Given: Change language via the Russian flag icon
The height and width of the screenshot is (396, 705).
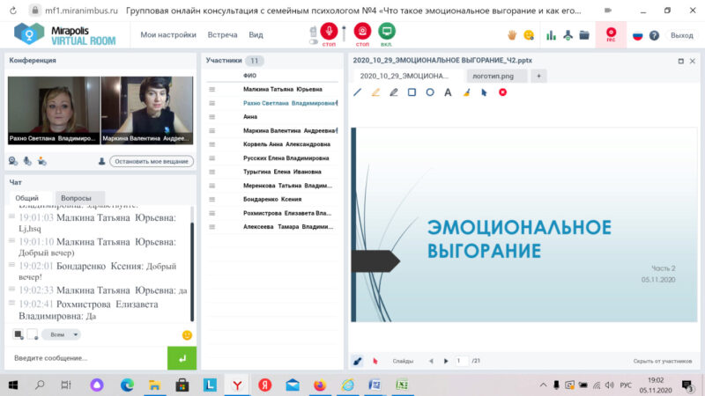Looking at the screenshot, I should [x=637, y=35].
